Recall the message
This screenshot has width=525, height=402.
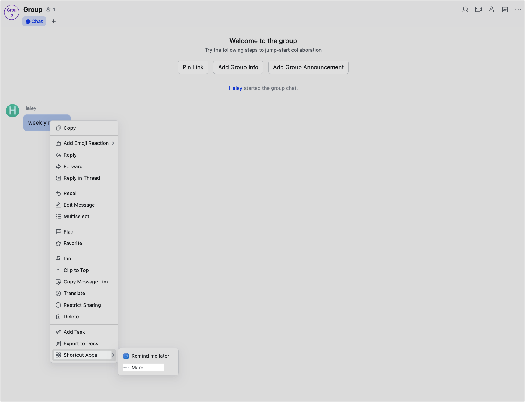[84, 193]
